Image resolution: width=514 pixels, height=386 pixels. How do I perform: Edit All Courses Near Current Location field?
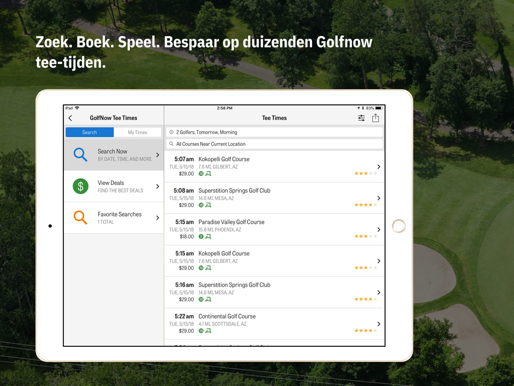274,144
